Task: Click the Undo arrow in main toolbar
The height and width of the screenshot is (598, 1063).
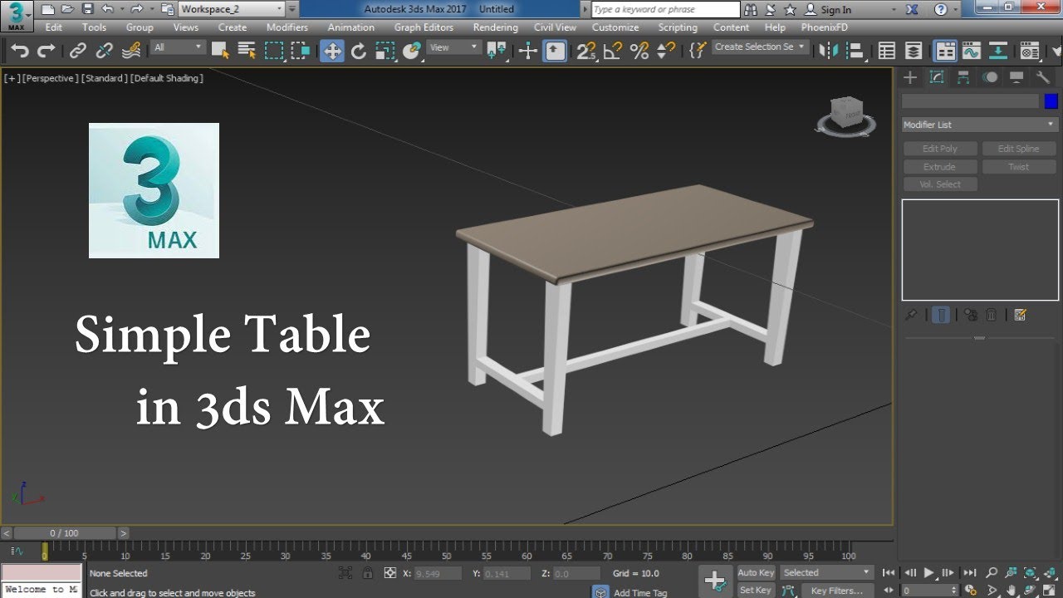Action: click(20, 51)
